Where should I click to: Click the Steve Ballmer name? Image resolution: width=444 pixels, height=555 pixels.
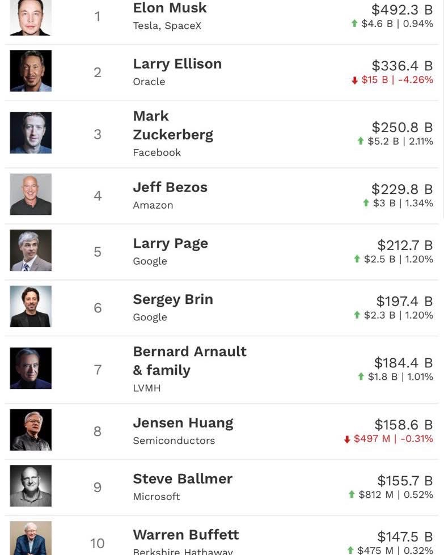[x=182, y=478]
